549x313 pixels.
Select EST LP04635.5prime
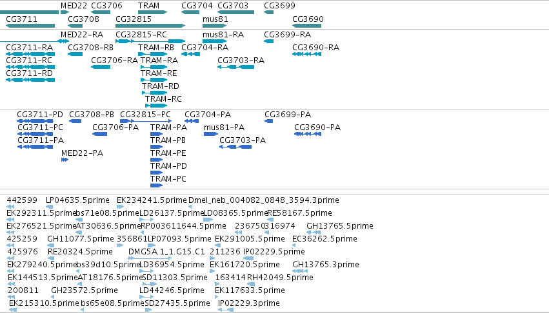point(50,207)
